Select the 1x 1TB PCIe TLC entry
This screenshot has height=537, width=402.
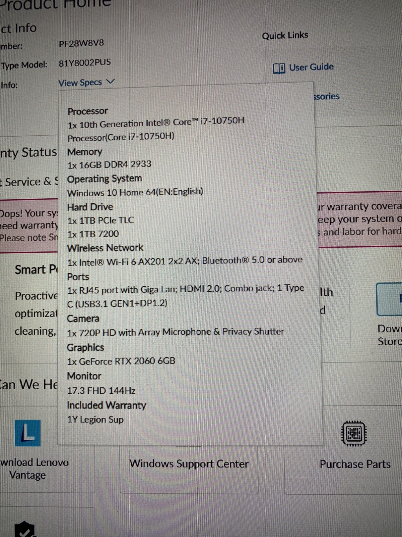pyautogui.click(x=100, y=221)
